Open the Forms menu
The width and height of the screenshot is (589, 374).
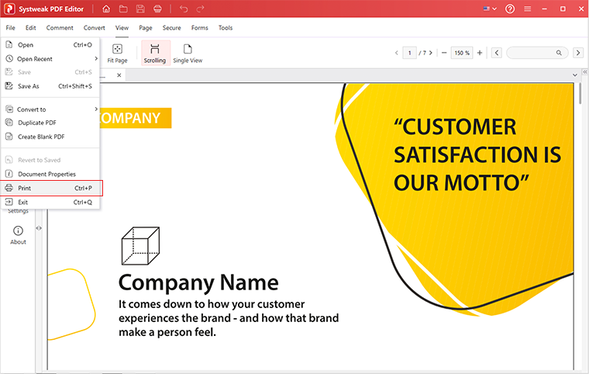coord(199,28)
